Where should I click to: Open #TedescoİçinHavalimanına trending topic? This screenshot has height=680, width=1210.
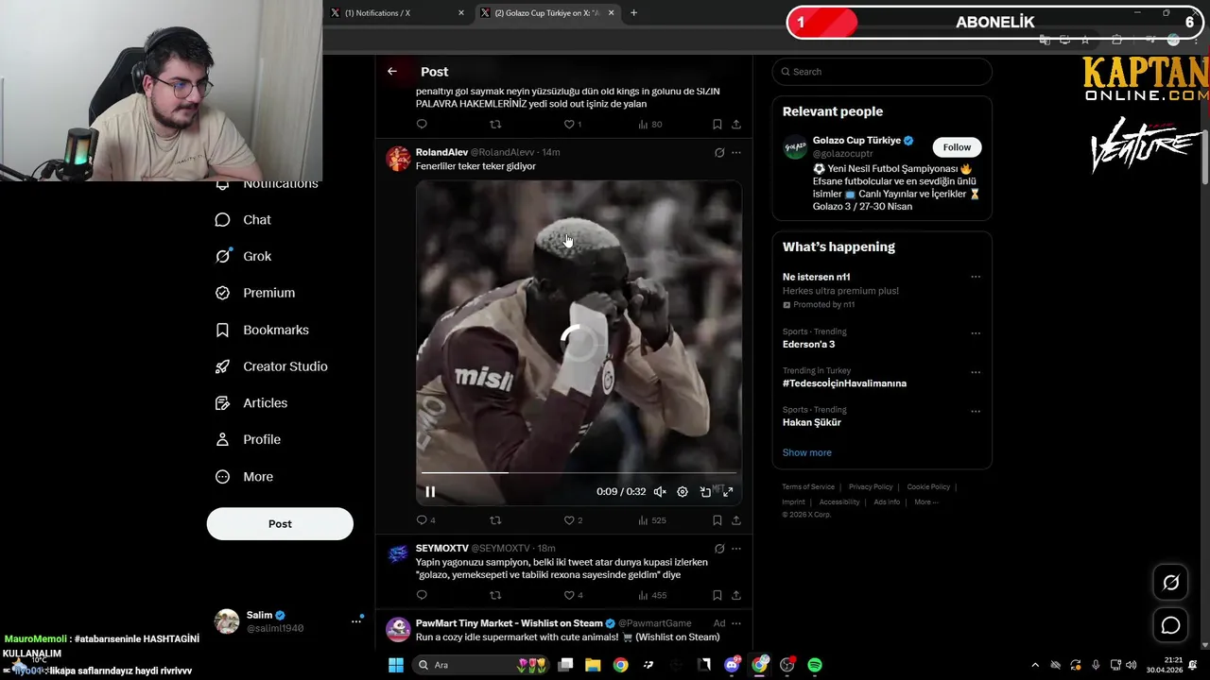(844, 383)
